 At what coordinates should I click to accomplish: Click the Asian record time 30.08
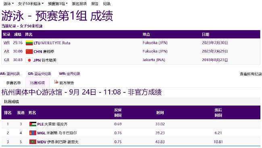tap(18, 51)
